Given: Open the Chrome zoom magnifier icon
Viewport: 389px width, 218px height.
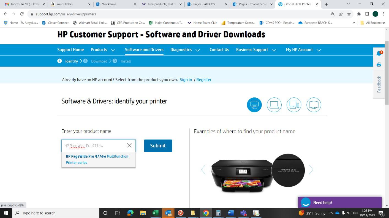Looking at the screenshot, I should click(333, 14).
